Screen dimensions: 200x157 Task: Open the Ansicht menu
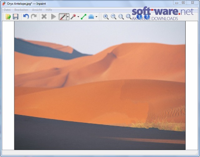(37, 10)
